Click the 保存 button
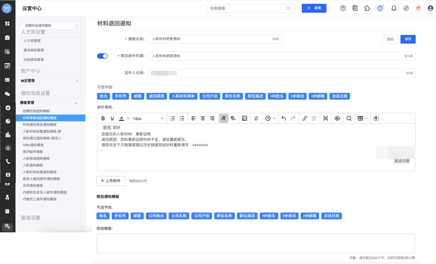 [408, 39]
